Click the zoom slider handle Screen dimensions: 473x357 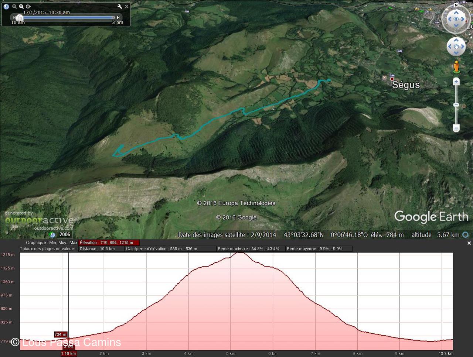pos(456,105)
